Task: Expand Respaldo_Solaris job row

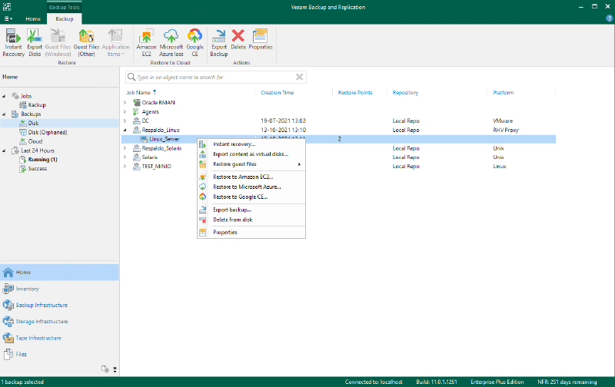Action: tap(125, 148)
